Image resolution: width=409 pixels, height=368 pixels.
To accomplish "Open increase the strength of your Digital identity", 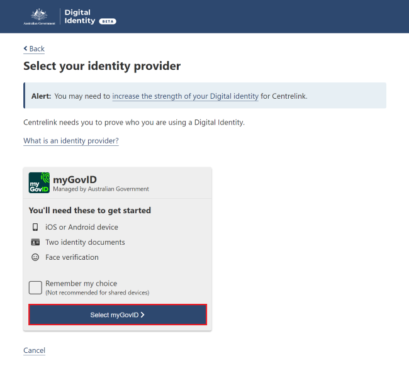I will (x=185, y=96).
